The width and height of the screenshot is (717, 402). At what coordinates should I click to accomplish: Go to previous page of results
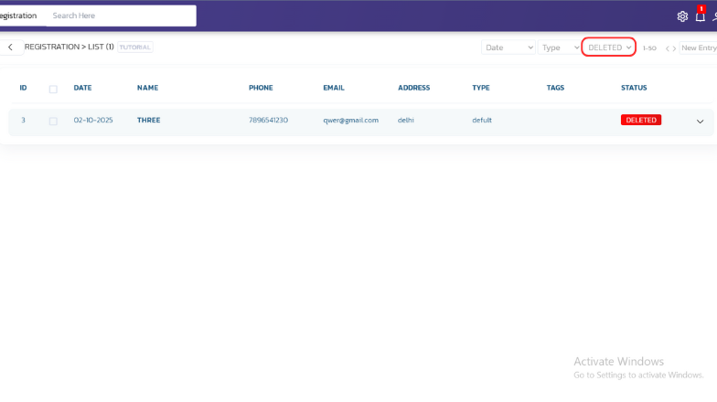pos(668,48)
